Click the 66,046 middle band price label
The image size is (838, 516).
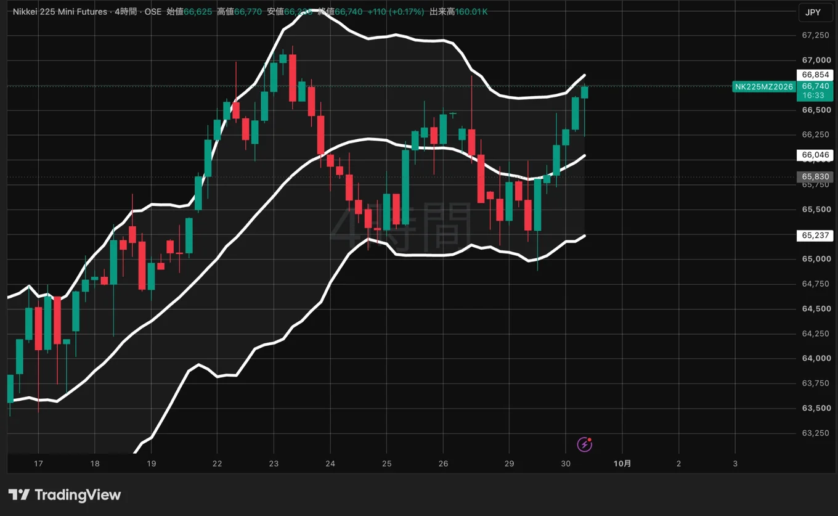pyautogui.click(x=815, y=155)
